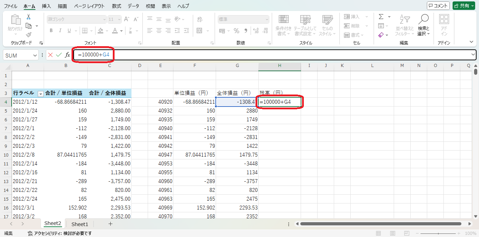Switch to the Sheet1 tab
Viewport: 479px width, 237px height.
(80, 224)
